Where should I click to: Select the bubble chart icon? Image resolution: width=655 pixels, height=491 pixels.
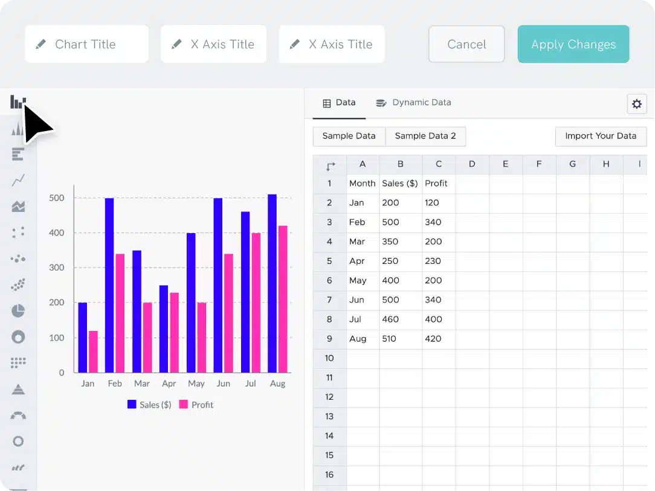pos(18,259)
